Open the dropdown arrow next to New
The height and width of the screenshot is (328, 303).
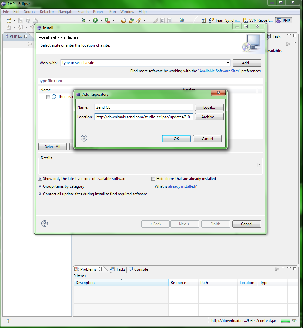point(15,20)
